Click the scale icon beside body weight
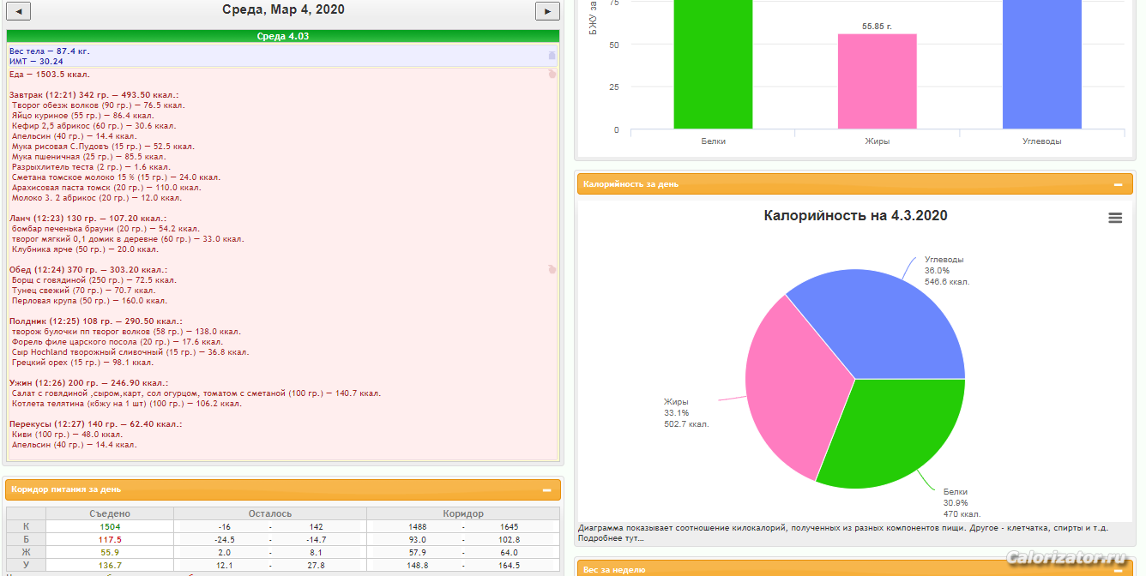 tap(552, 56)
